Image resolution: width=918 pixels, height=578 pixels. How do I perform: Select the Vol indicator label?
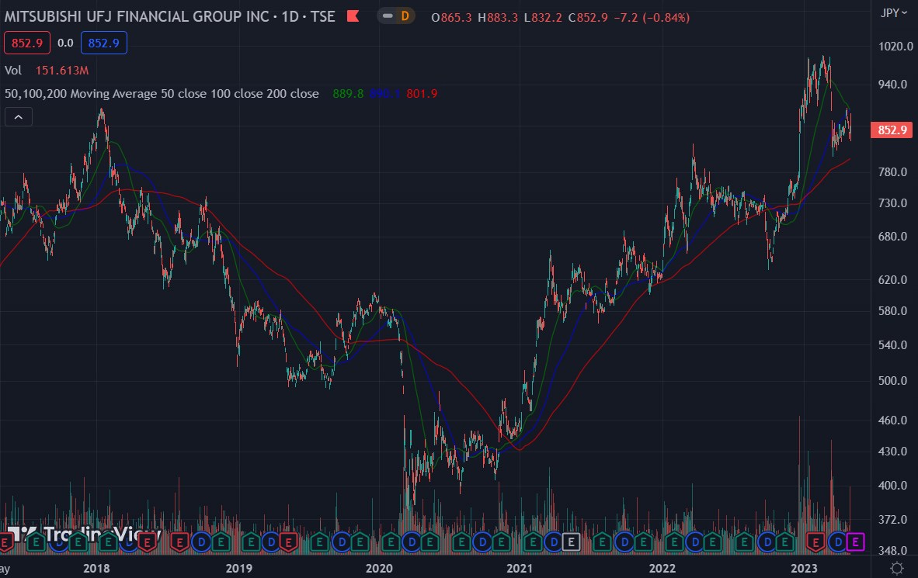[13, 70]
